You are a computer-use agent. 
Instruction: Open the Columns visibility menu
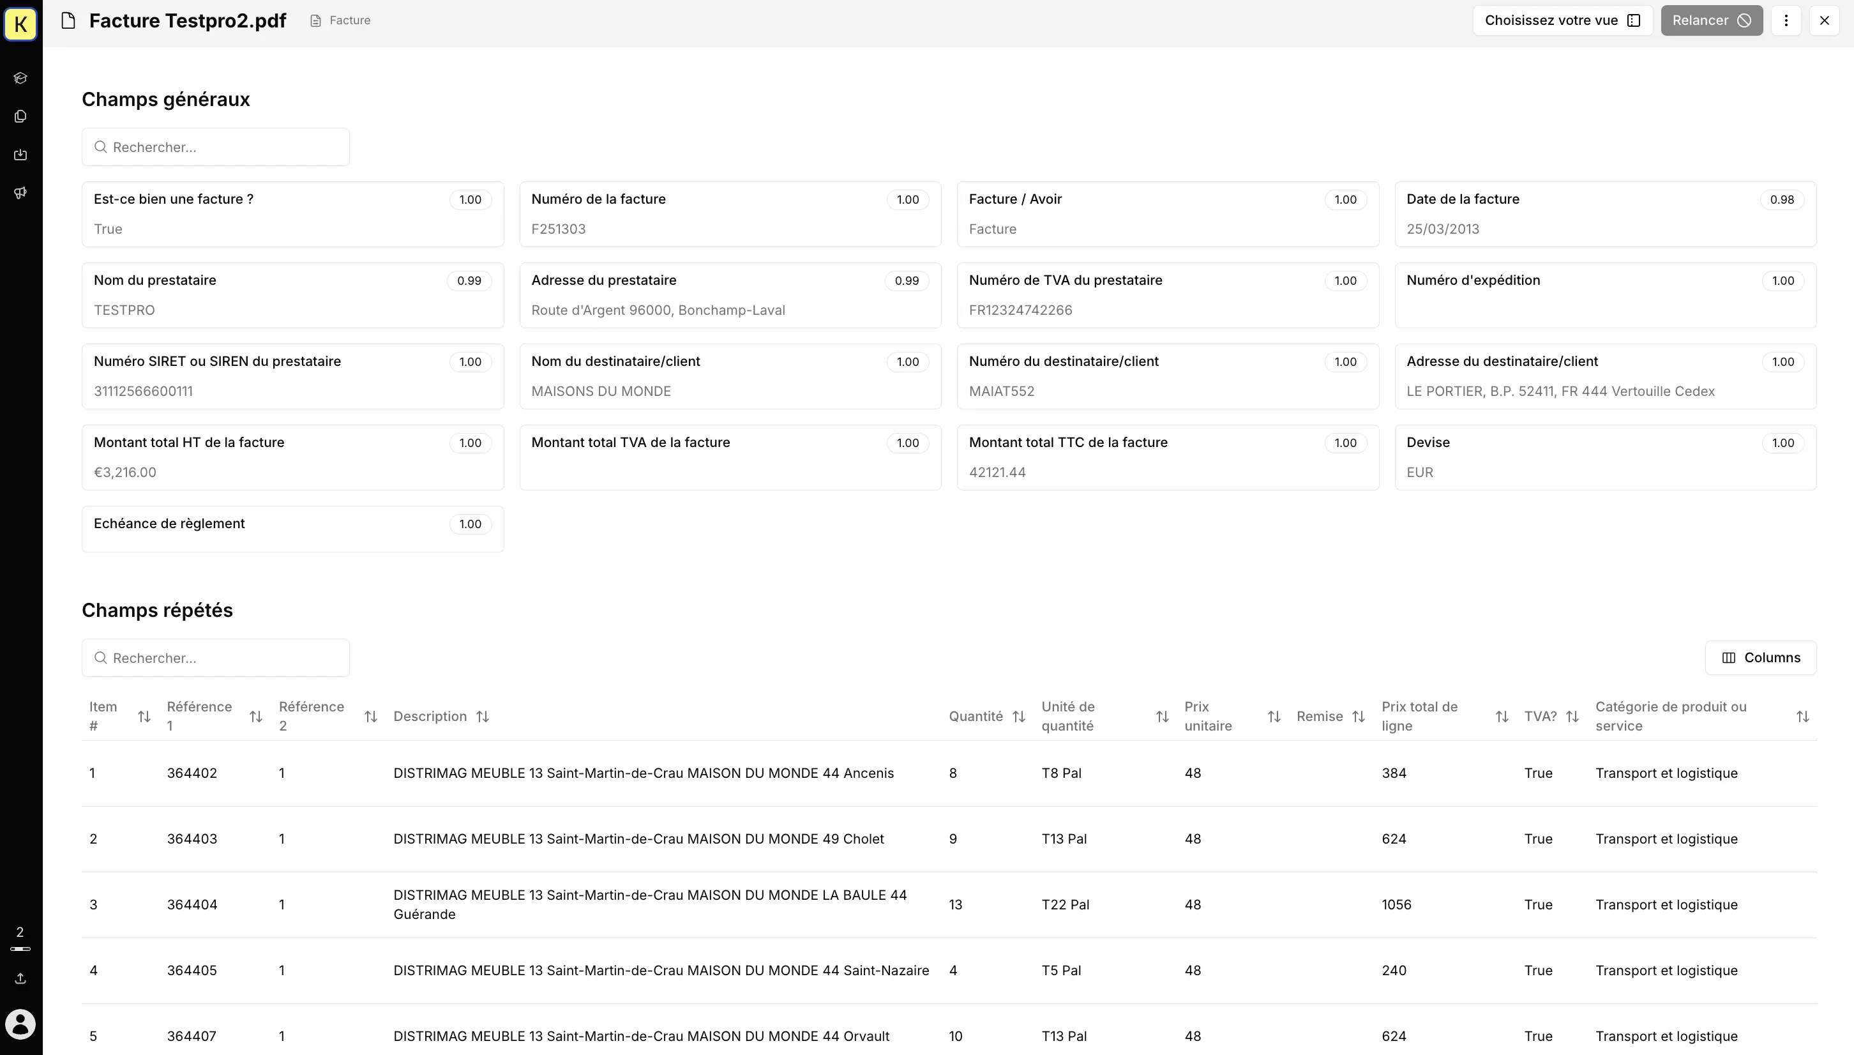[x=1761, y=658]
